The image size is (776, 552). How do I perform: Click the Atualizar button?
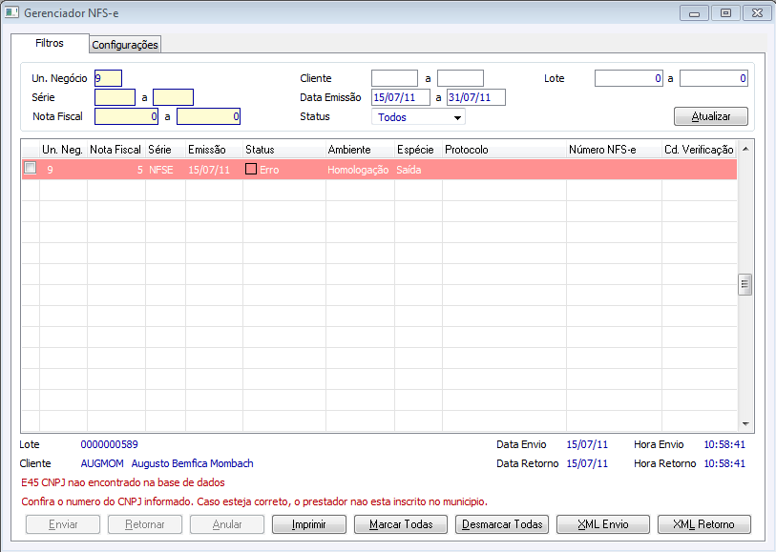pyautogui.click(x=711, y=116)
